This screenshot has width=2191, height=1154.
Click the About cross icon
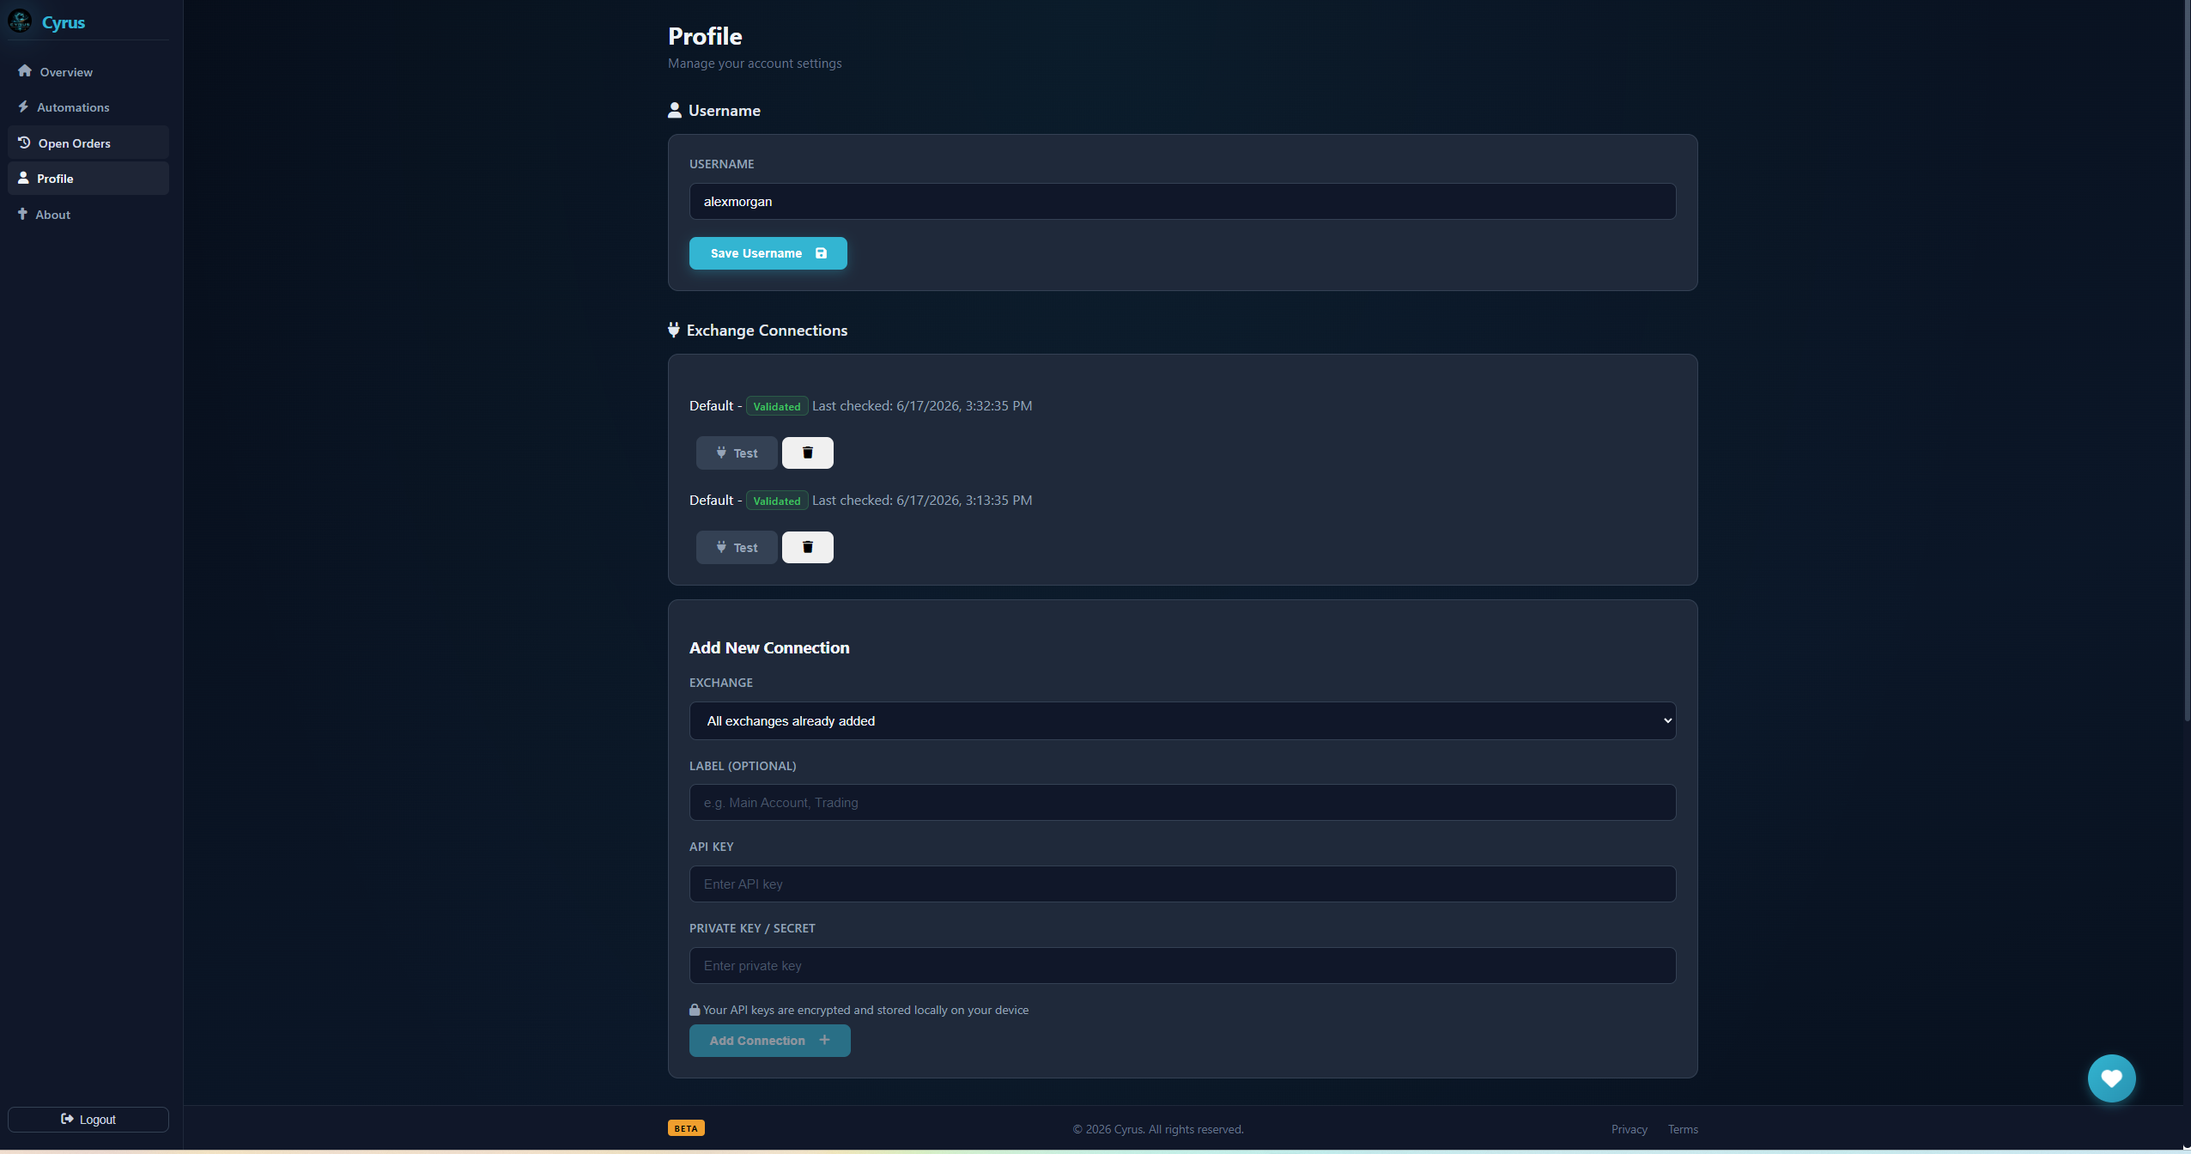(x=22, y=214)
